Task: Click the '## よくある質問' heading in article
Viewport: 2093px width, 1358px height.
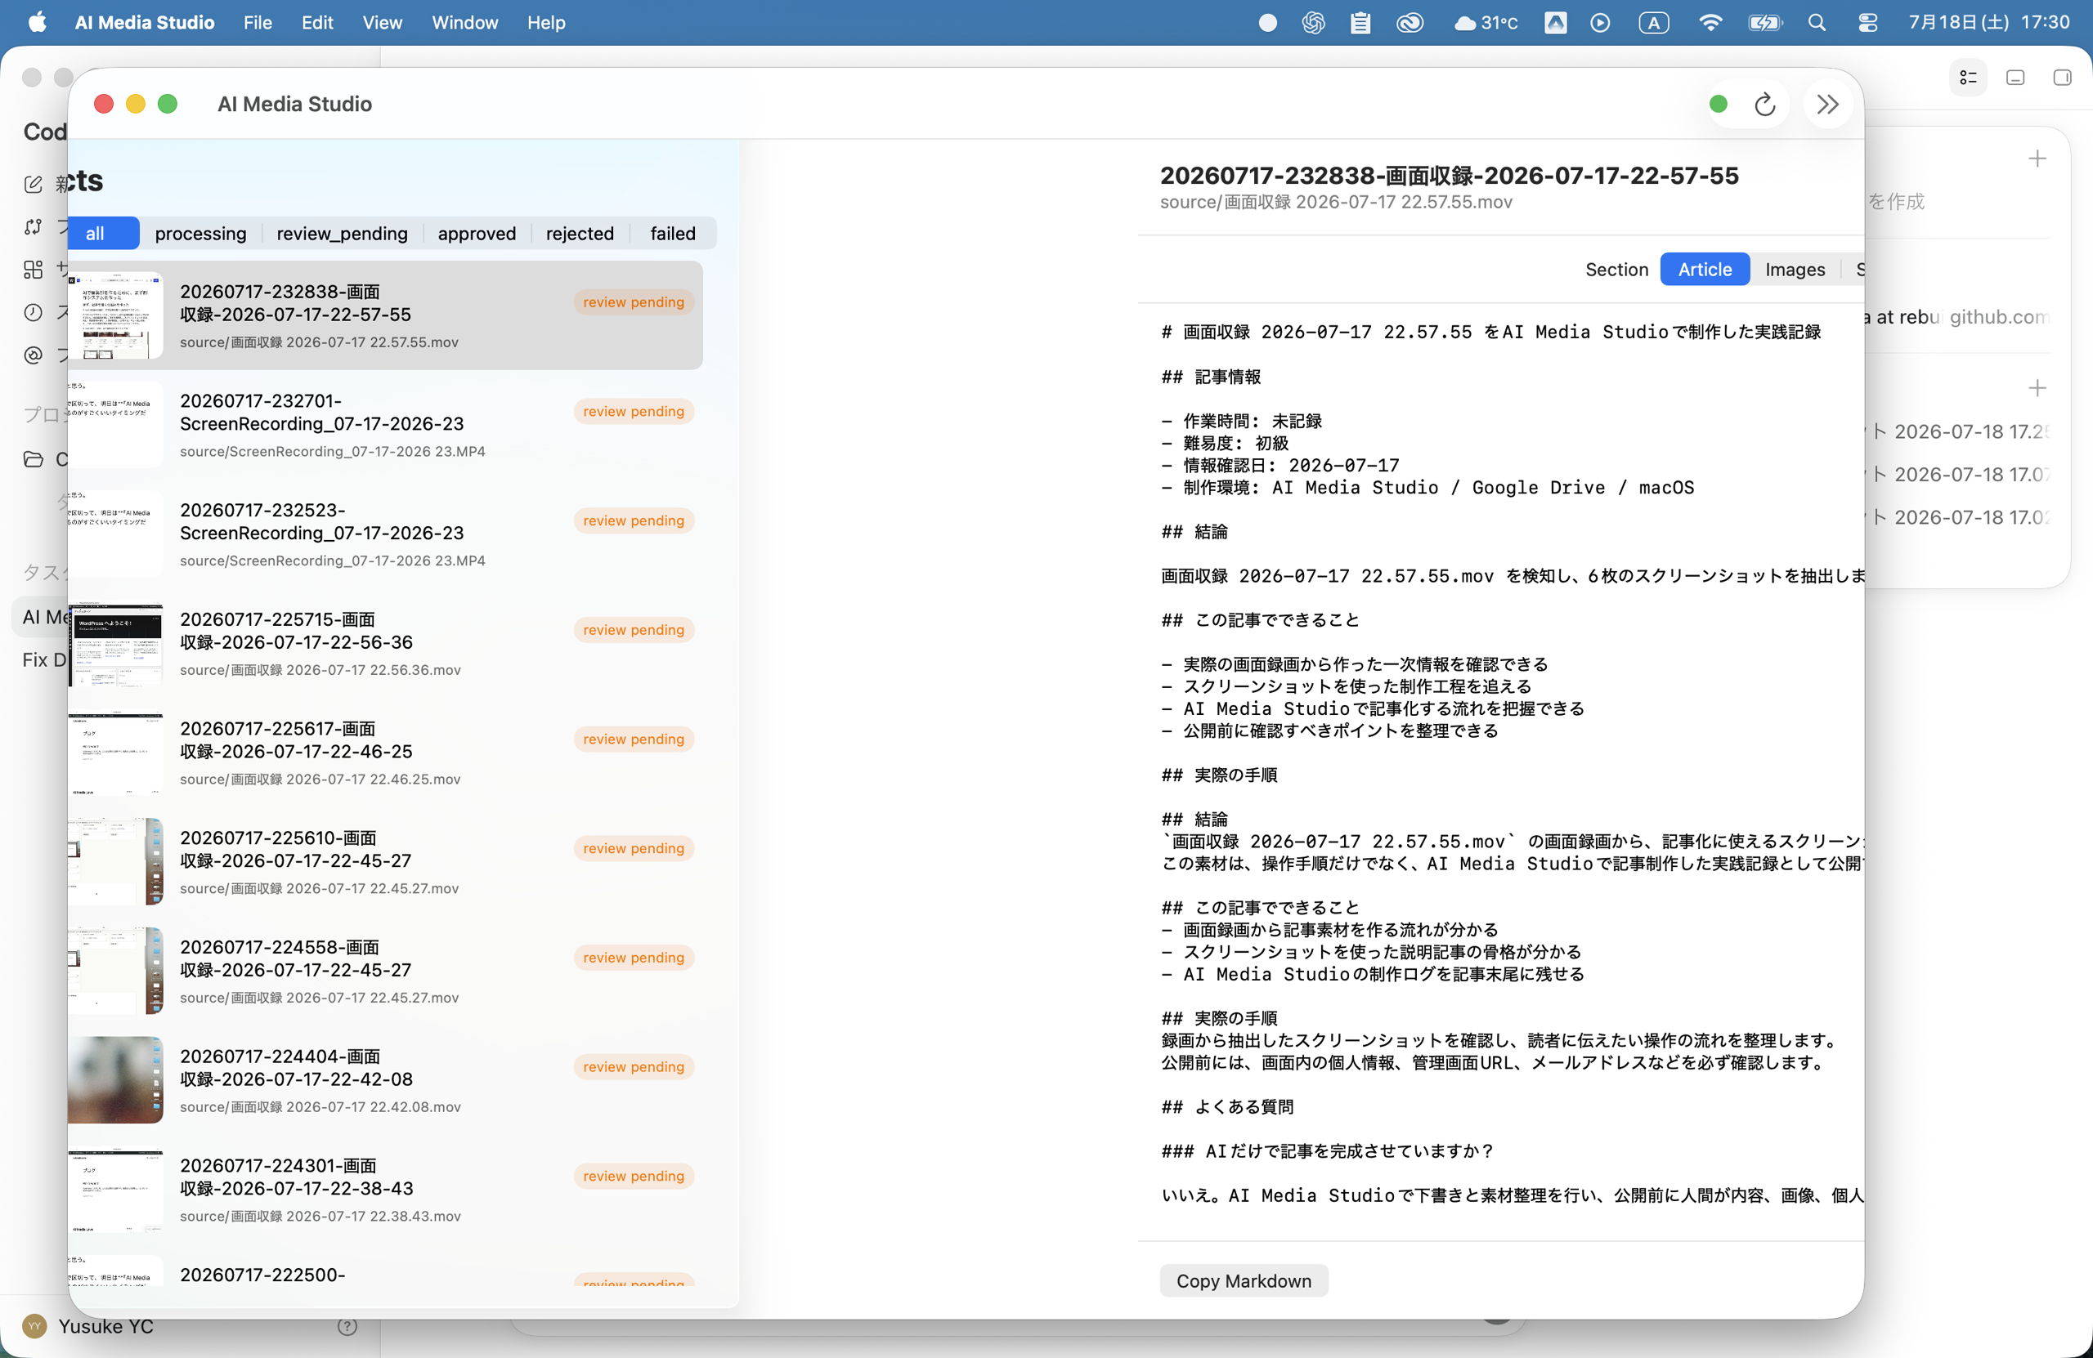Action: 1227,1106
